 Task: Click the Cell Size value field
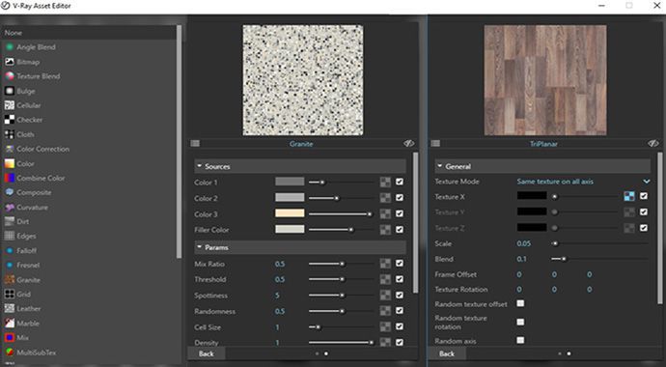277,327
